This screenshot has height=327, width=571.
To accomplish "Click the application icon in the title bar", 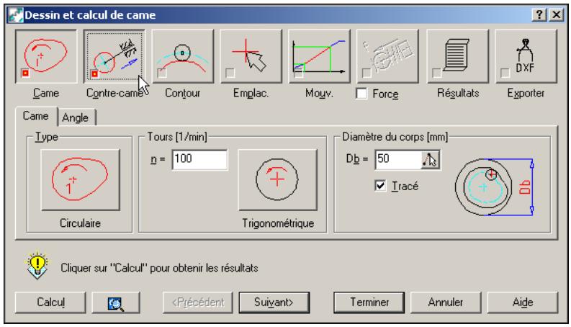I will 16,15.
